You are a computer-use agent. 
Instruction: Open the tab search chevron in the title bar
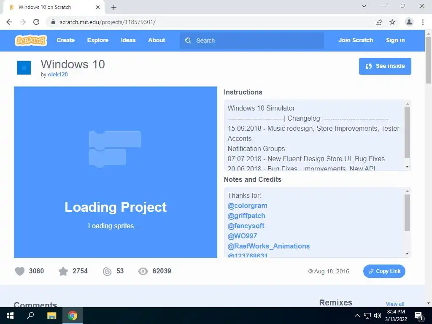(x=364, y=6)
